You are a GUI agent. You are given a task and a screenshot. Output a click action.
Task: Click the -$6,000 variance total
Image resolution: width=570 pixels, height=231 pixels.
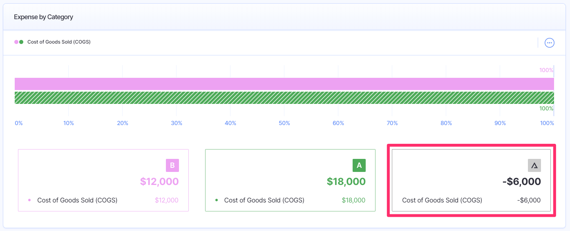point(521,181)
